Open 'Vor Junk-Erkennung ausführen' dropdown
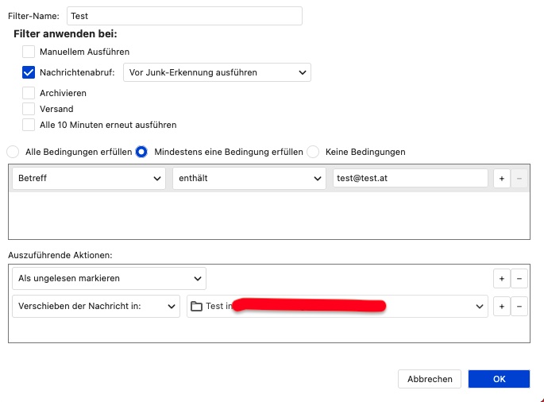Viewport: 544px width, 402px height. (x=217, y=72)
